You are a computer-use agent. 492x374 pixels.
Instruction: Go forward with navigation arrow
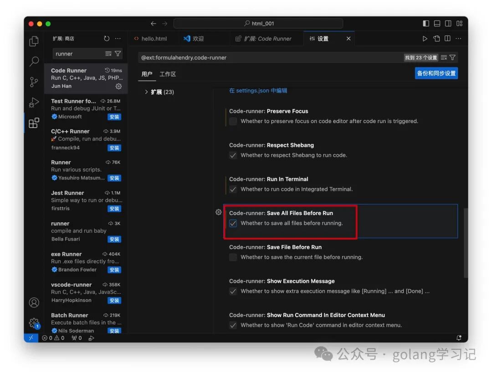coord(165,24)
